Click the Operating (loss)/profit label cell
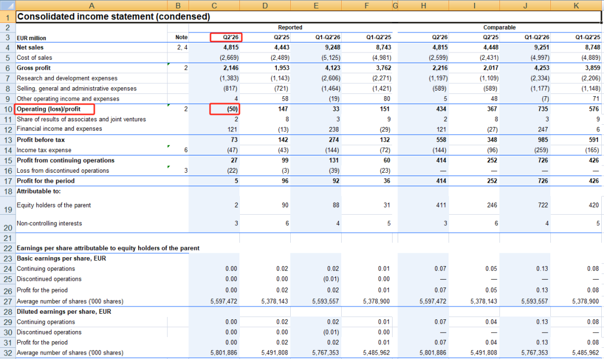Viewport: 604px width, 359px height. click(x=54, y=109)
